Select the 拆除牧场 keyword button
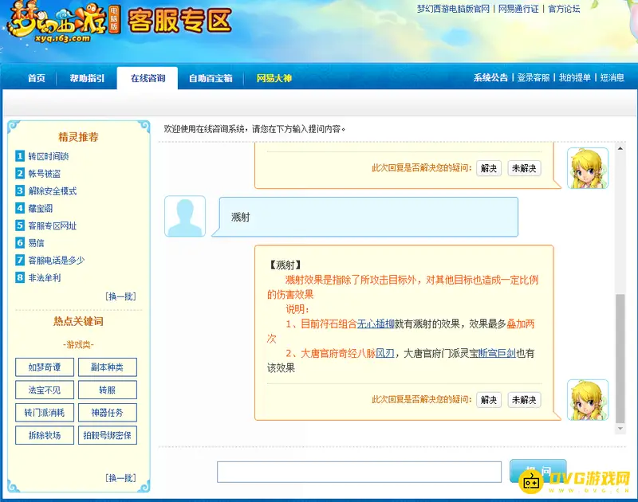 click(45, 435)
